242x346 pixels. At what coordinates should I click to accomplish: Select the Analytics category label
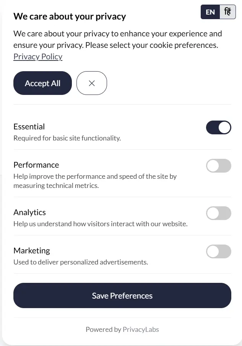(x=29, y=212)
